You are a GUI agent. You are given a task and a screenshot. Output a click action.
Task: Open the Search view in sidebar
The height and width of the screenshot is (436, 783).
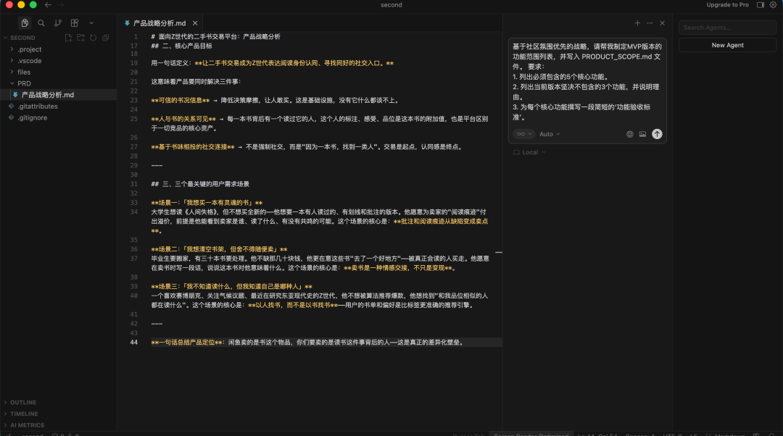pyautogui.click(x=41, y=23)
